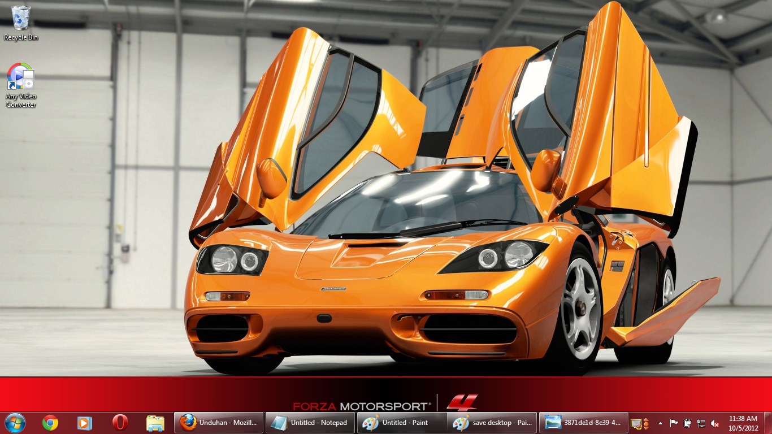Select the Any Video Converter shortcut
The width and height of the screenshot is (772, 434).
click(x=21, y=85)
